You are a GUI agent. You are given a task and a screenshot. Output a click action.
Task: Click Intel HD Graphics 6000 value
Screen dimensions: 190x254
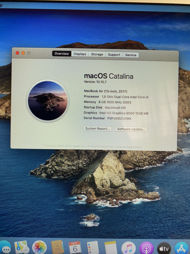coord(124,113)
